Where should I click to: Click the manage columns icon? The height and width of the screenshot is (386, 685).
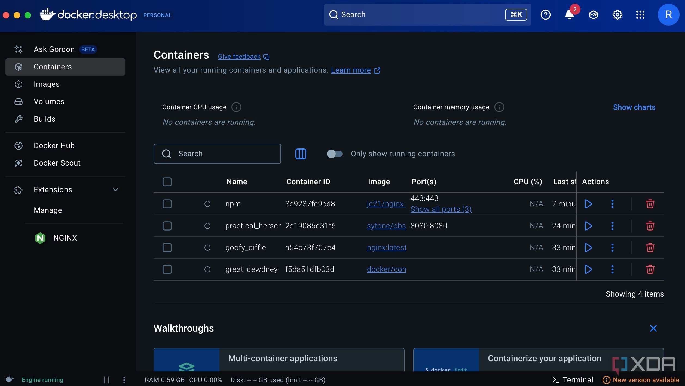[x=301, y=154]
